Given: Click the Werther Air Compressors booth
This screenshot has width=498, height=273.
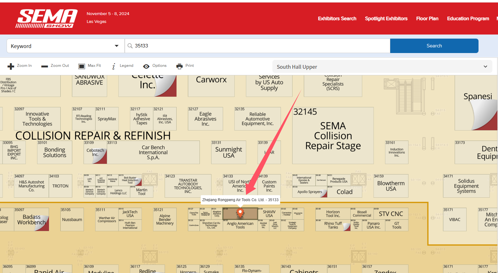Looking at the screenshot, I should 107,219.
